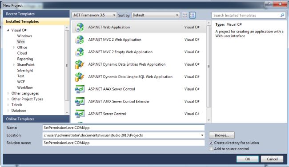Click the template list scroll down arrow
Image resolution: width=289 pixels, height=167 pixels.
(x=209, y=120)
